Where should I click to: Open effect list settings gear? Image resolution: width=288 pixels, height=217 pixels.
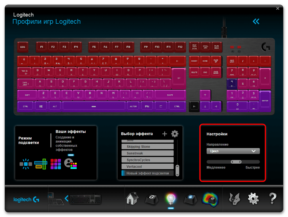pos(175,134)
